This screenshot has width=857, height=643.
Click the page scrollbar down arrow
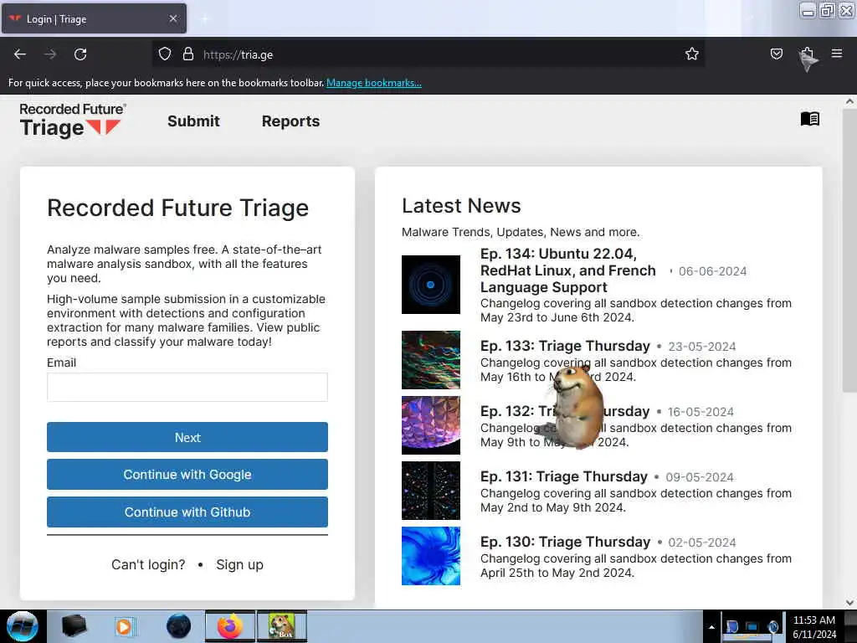pos(849,603)
